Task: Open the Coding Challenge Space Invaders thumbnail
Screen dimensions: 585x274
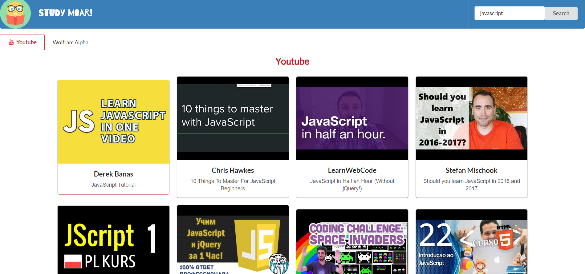Action: [352, 242]
